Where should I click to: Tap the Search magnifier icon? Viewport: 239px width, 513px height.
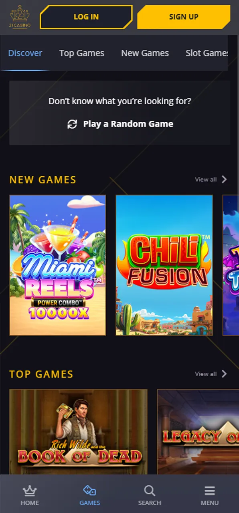coord(150,491)
